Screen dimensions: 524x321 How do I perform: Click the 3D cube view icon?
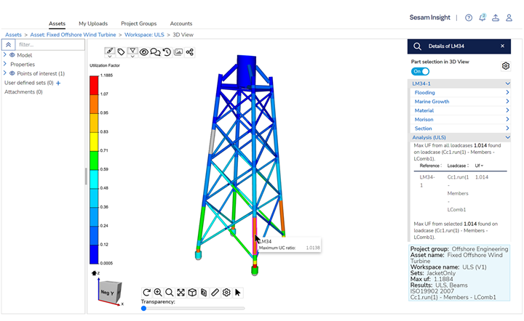coord(192,293)
